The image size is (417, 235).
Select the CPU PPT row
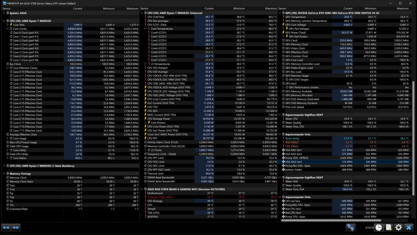click(x=209, y=138)
